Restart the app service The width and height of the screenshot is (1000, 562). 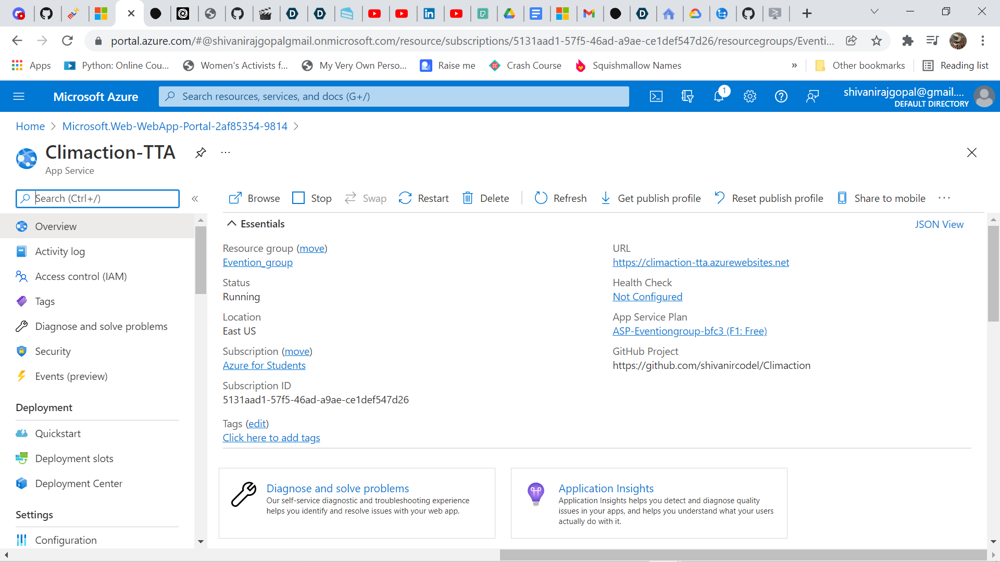[x=423, y=198]
